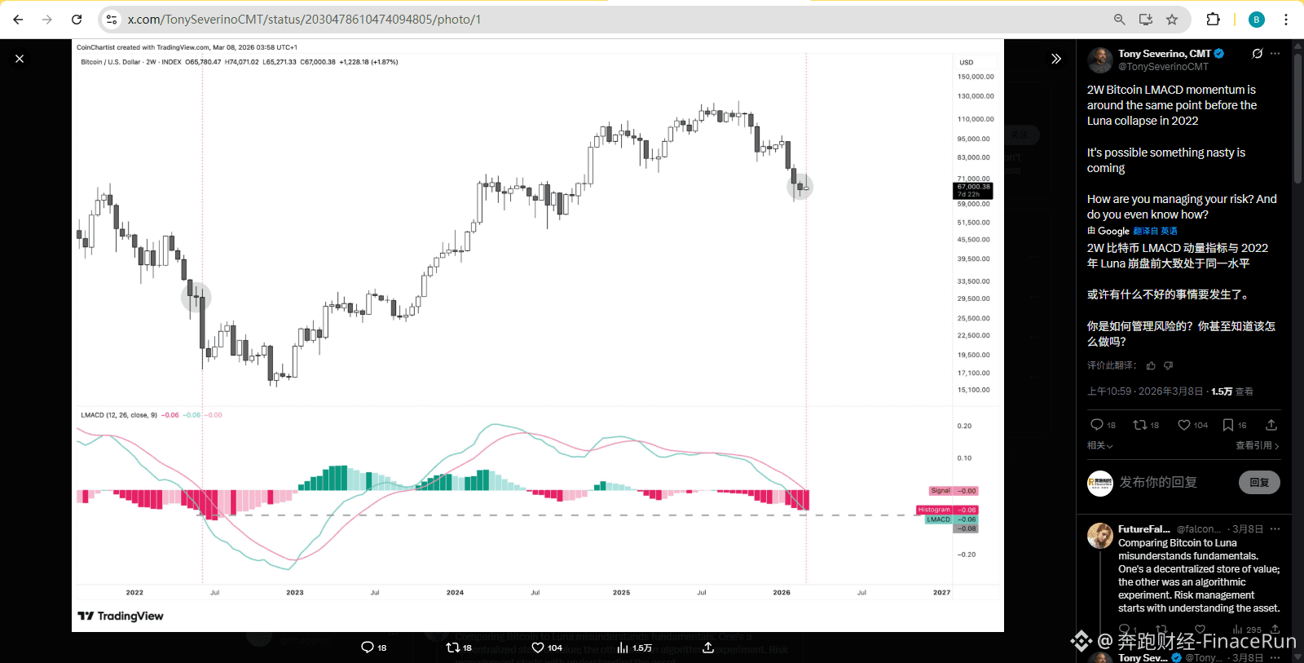
Task: Bookmark this page with the star icon
Action: click(x=1172, y=20)
